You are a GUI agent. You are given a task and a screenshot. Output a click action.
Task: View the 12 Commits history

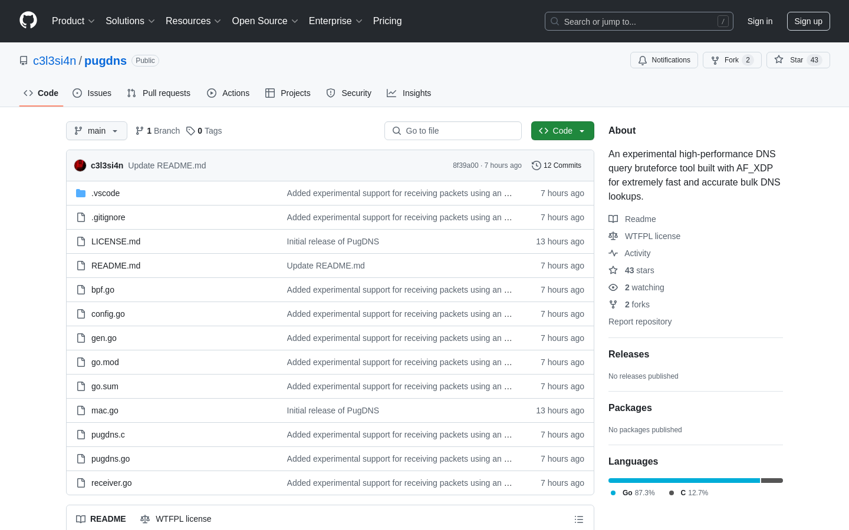click(x=557, y=165)
